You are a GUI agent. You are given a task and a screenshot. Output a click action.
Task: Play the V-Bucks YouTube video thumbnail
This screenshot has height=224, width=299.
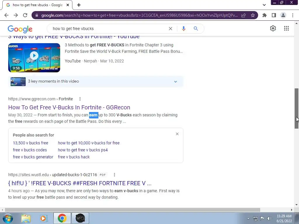click(x=34, y=58)
